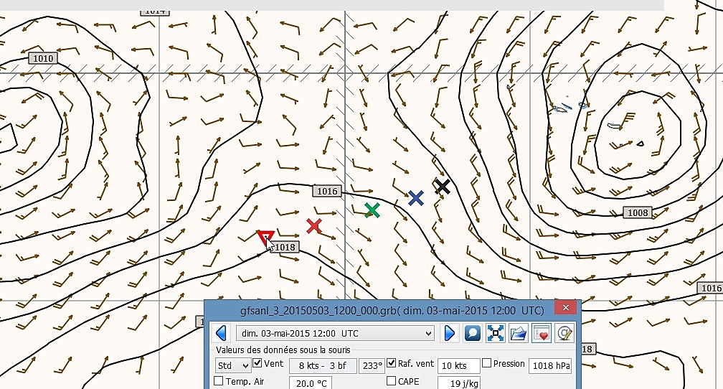Open a GRIB file with folder icon
The height and width of the screenshot is (389, 723).
click(x=519, y=333)
